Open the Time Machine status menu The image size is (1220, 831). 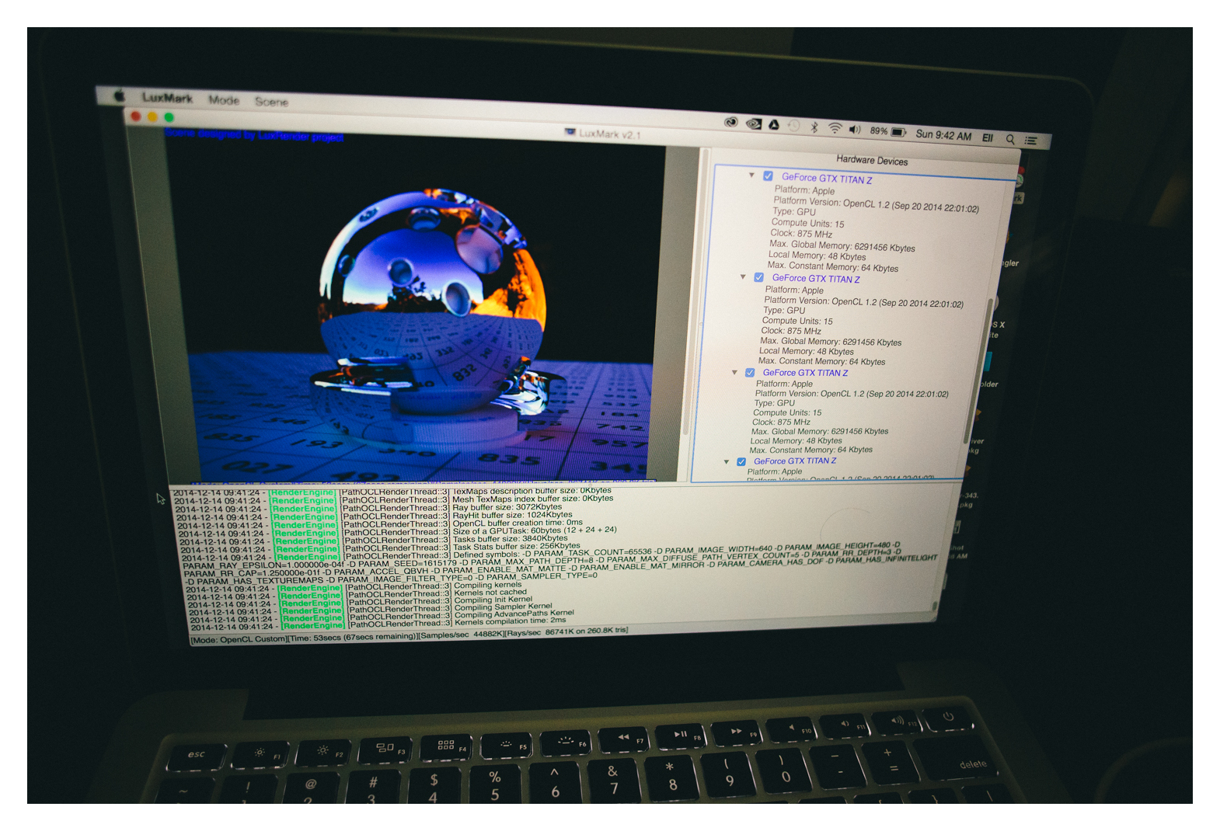[x=793, y=126]
